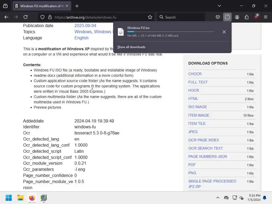Screen dimensions: 272x204
Task: Click the download progress bar
Action: pyautogui.click(x=171, y=32)
